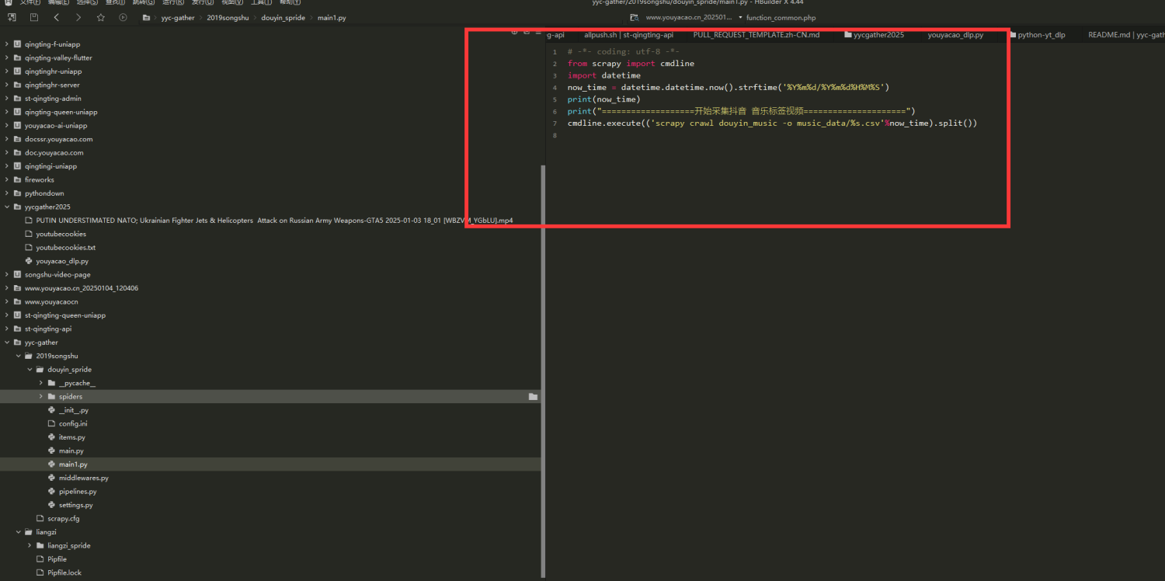Click the function_common.php search field
This screenshot has width=1165, height=581.
(781, 17)
